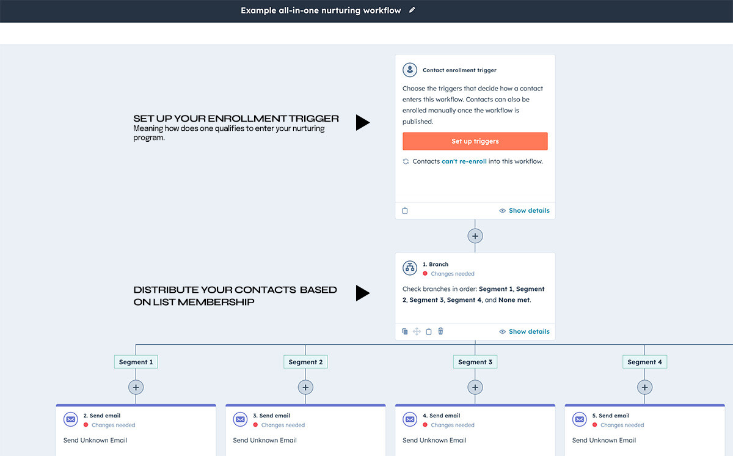This screenshot has height=456, width=733.
Task: Open comments via clipboard icon on trigger card
Action: click(x=404, y=210)
